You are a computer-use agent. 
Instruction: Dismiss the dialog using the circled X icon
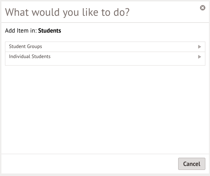click(x=202, y=8)
